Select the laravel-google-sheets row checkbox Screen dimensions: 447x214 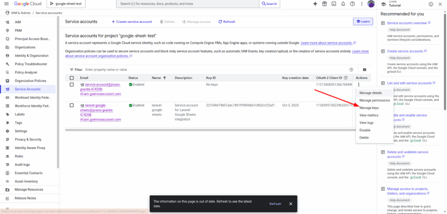(x=72, y=105)
